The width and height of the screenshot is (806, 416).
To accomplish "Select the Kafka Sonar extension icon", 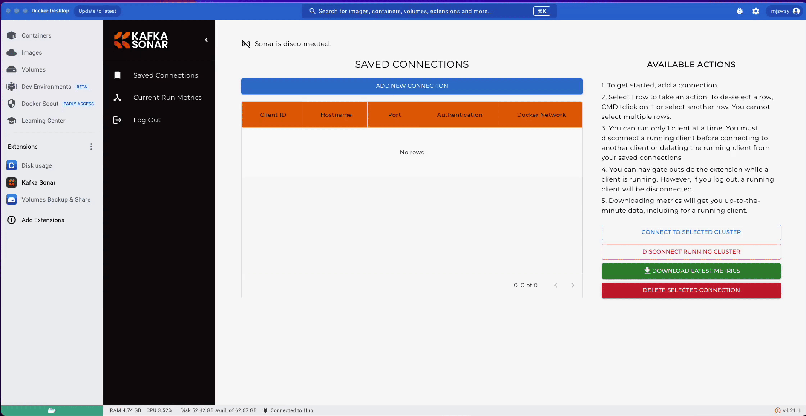I will coord(12,182).
